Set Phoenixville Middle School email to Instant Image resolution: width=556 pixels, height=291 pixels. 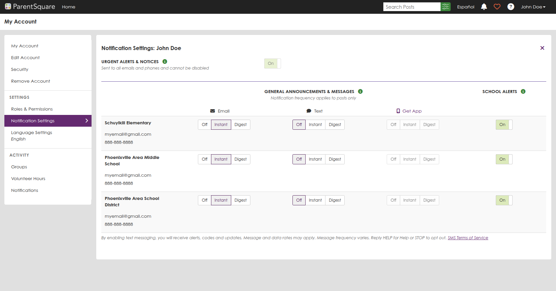pyautogui.click(x=221, y=159)
